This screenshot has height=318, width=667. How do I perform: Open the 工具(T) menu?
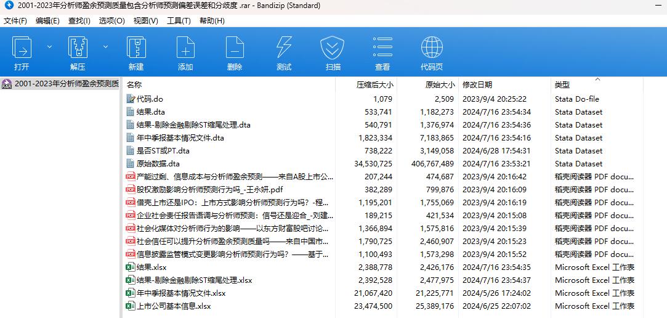pyautogui.click(x=179, y=21)
